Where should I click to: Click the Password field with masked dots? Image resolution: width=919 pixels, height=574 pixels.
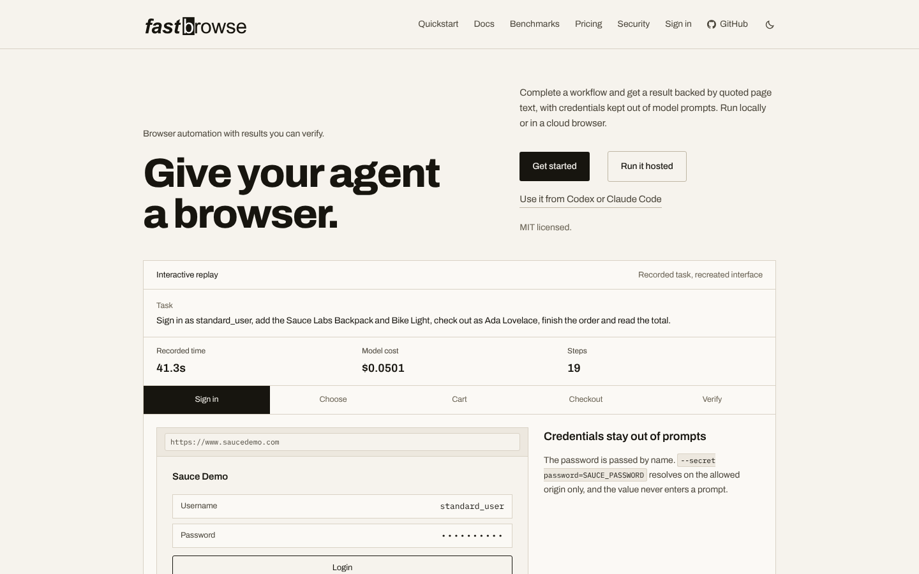(342, 536)
